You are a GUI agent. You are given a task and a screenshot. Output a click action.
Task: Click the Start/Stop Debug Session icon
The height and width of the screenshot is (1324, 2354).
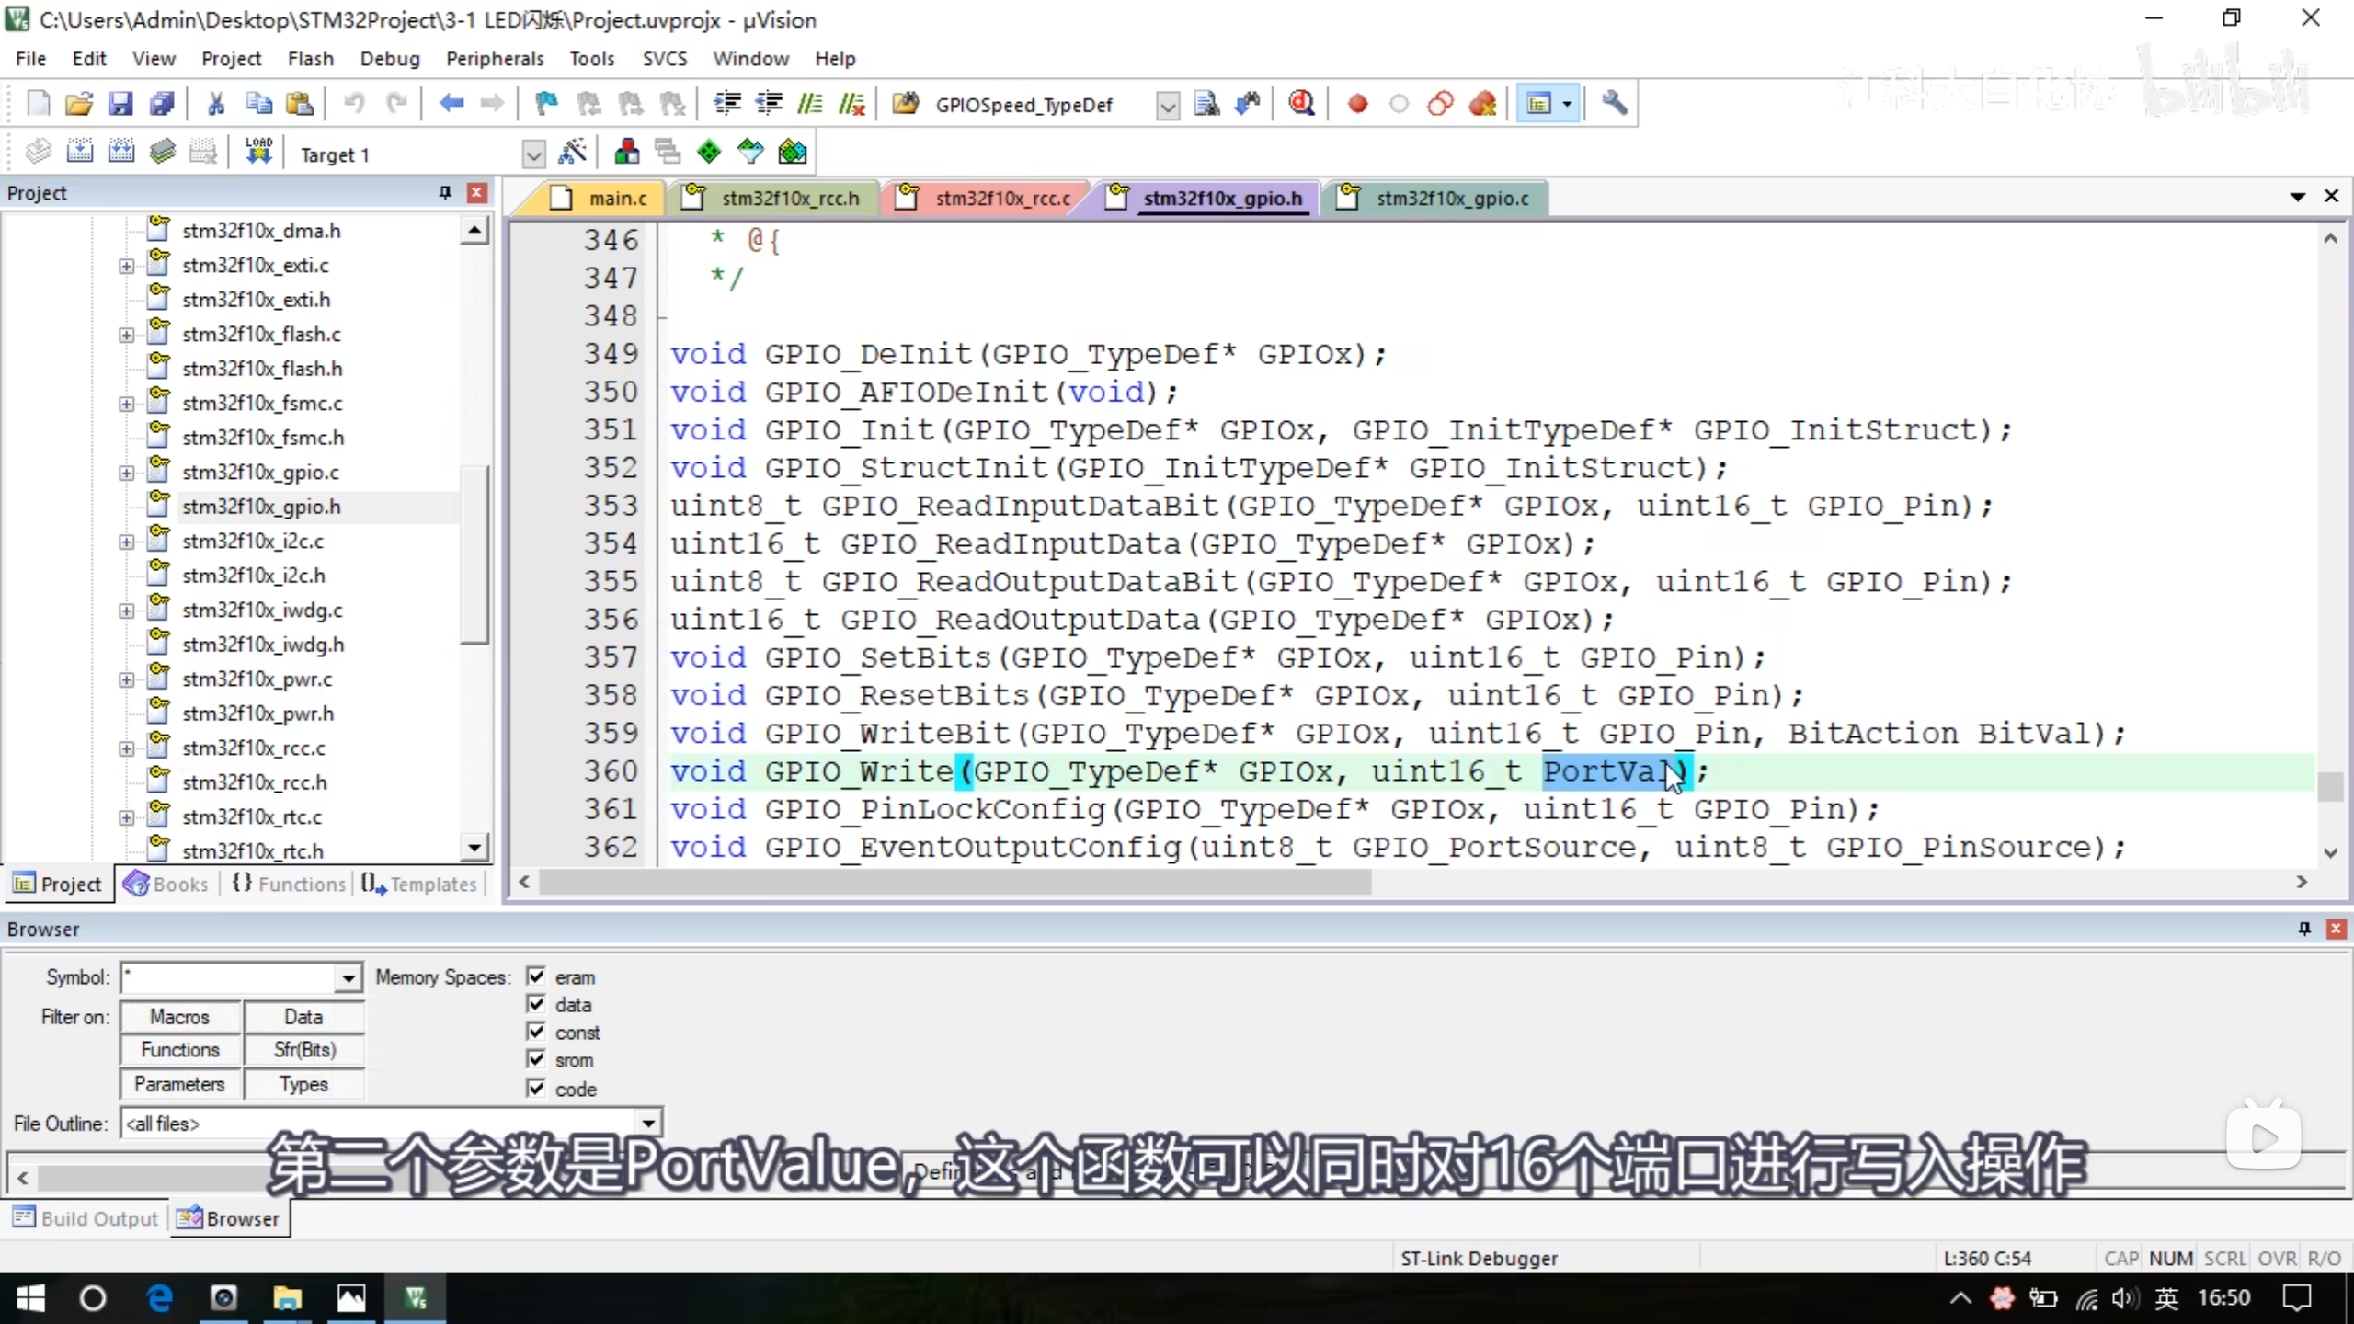pyautogui.click(x=1301, y=104)
